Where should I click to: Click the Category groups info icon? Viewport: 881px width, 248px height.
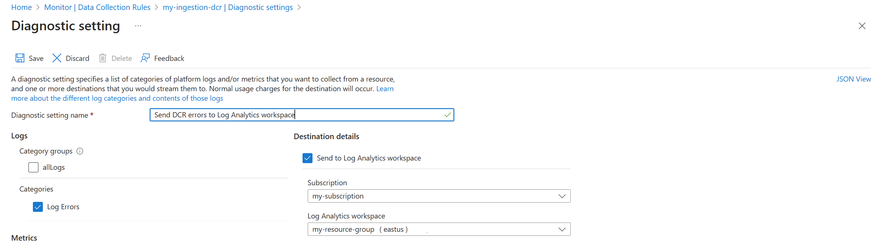(x=80, y=151)
